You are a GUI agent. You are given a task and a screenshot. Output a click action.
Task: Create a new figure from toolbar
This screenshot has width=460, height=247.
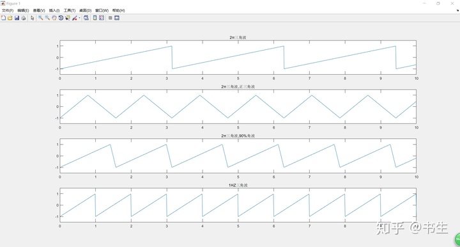pos(4,18)
